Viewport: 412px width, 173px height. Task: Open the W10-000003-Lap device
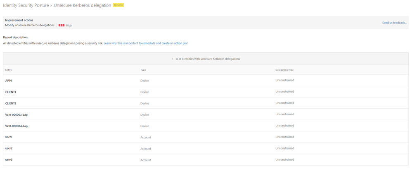coord(17,115)
